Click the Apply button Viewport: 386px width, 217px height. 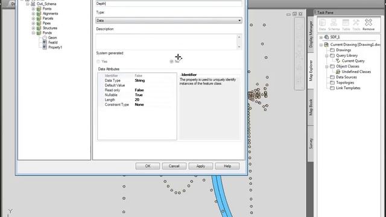click(201, 166)
